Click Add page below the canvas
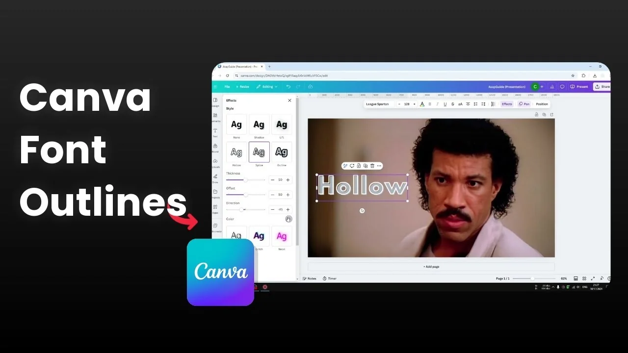Screen dimensions: 628x353 [431, 266]
